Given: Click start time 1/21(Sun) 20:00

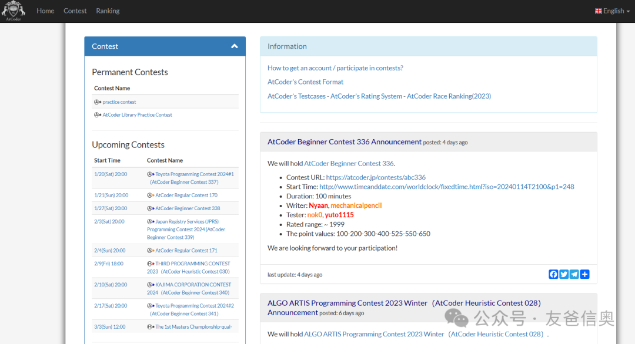Looking at the screenshot, I should tap(111, 195).
